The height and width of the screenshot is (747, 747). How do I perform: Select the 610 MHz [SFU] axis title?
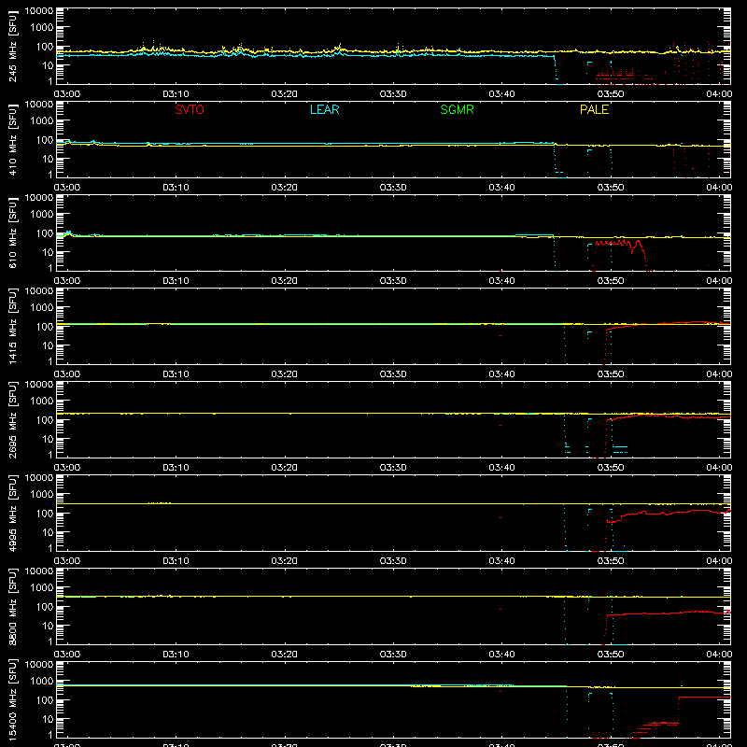[x=12, y=233]
